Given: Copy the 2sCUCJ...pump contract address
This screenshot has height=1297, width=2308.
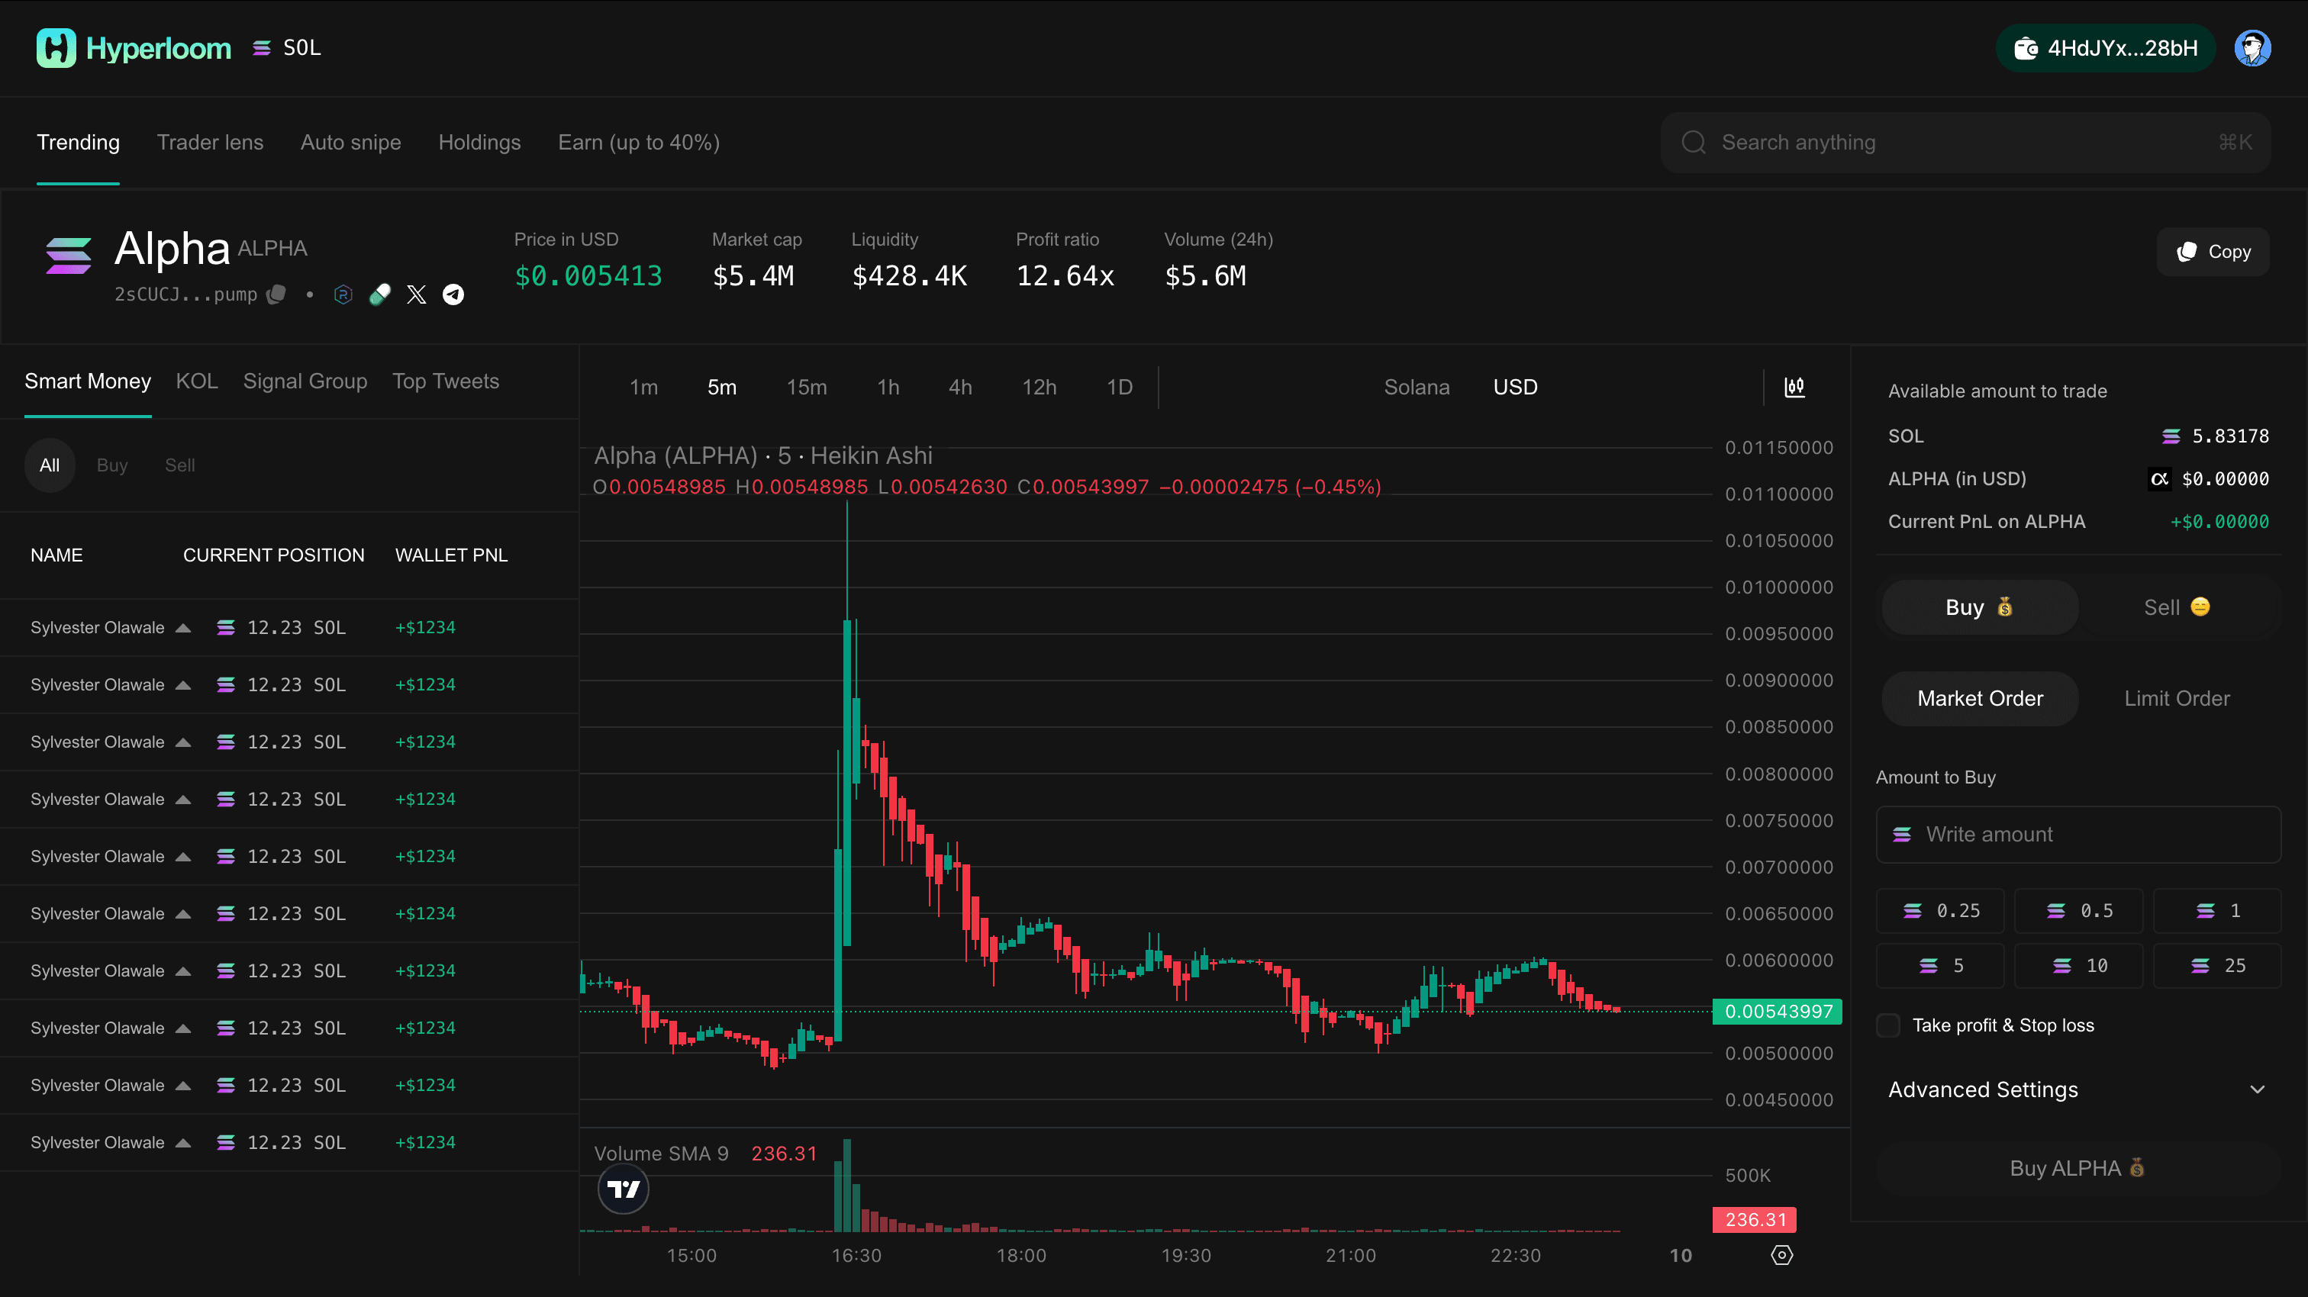Looking at the screenshot, I should click(x=277, y=294).
